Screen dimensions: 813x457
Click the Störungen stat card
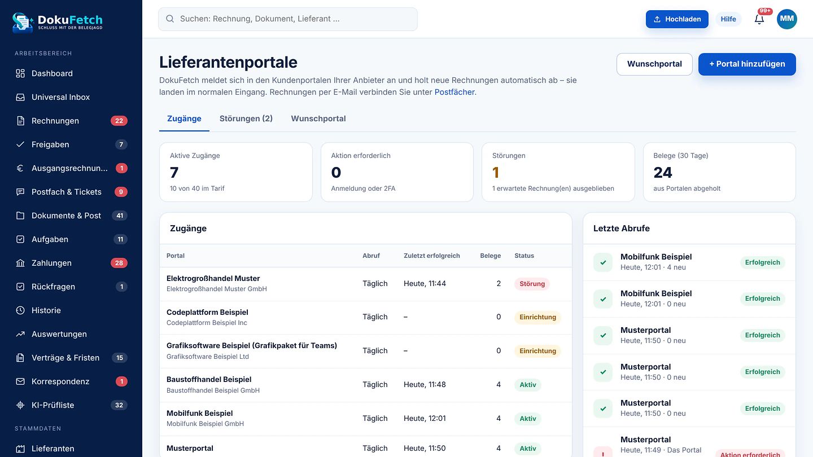558,172
